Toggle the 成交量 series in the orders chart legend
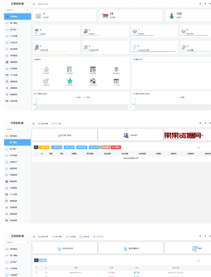 pos(77,98)
